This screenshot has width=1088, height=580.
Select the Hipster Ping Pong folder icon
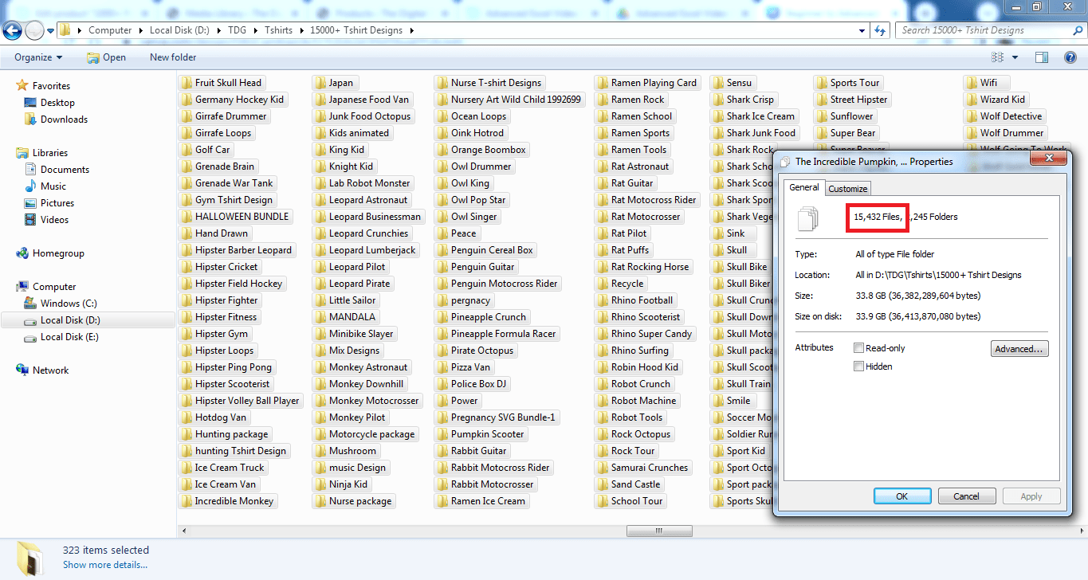coord(186,367)
